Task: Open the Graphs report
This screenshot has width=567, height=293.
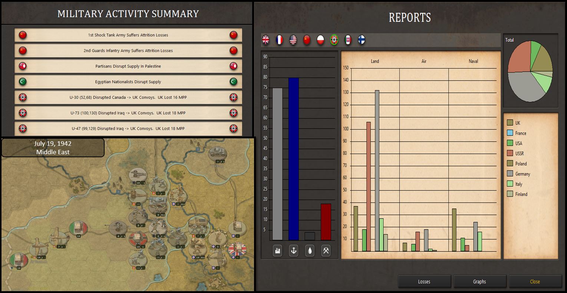Action: (479, 282)
